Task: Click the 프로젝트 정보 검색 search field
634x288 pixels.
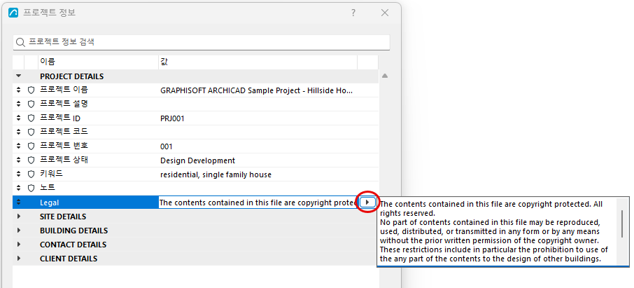Action: pyautogui.click(x=202, y=42)
